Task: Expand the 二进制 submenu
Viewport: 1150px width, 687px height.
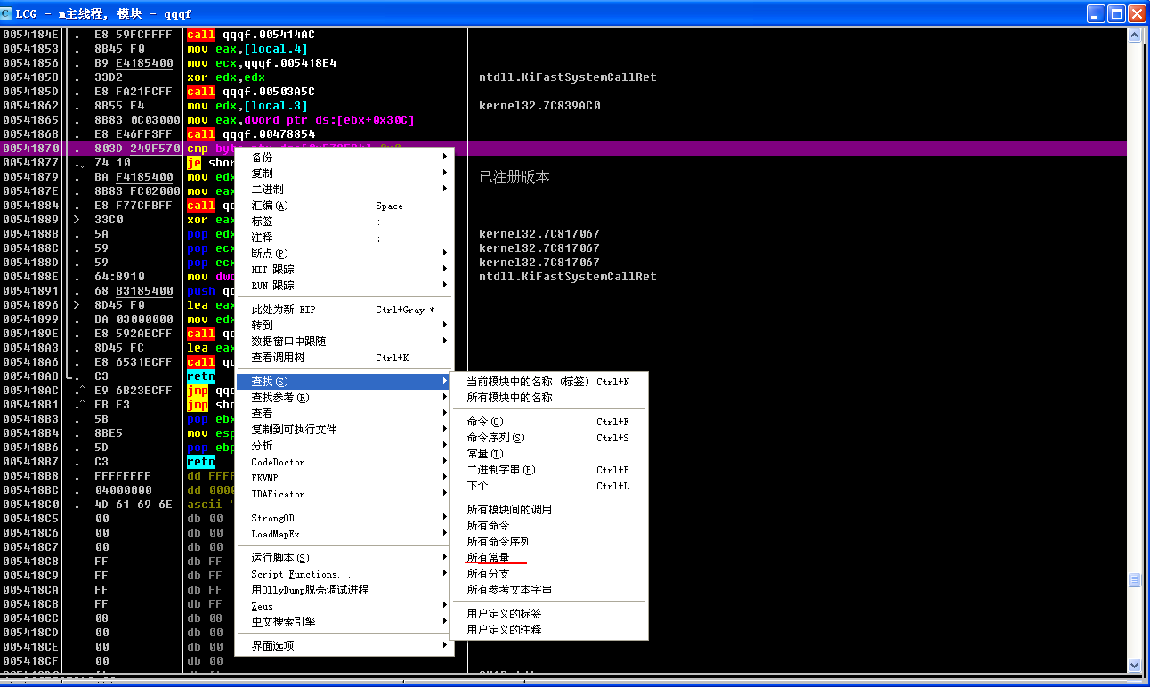Action: tap(344, 189)
